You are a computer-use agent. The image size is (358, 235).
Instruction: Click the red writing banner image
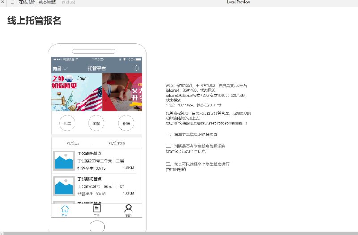click(122, 92)
